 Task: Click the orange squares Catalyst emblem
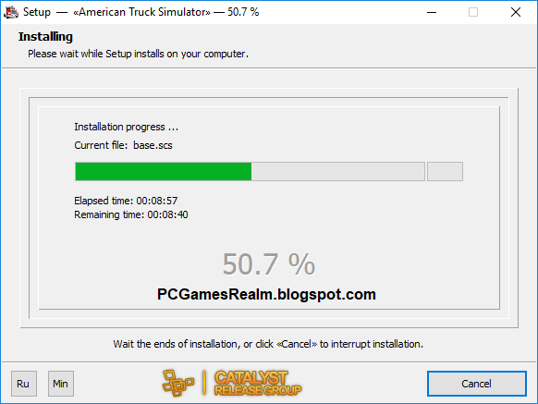point(178,383)
